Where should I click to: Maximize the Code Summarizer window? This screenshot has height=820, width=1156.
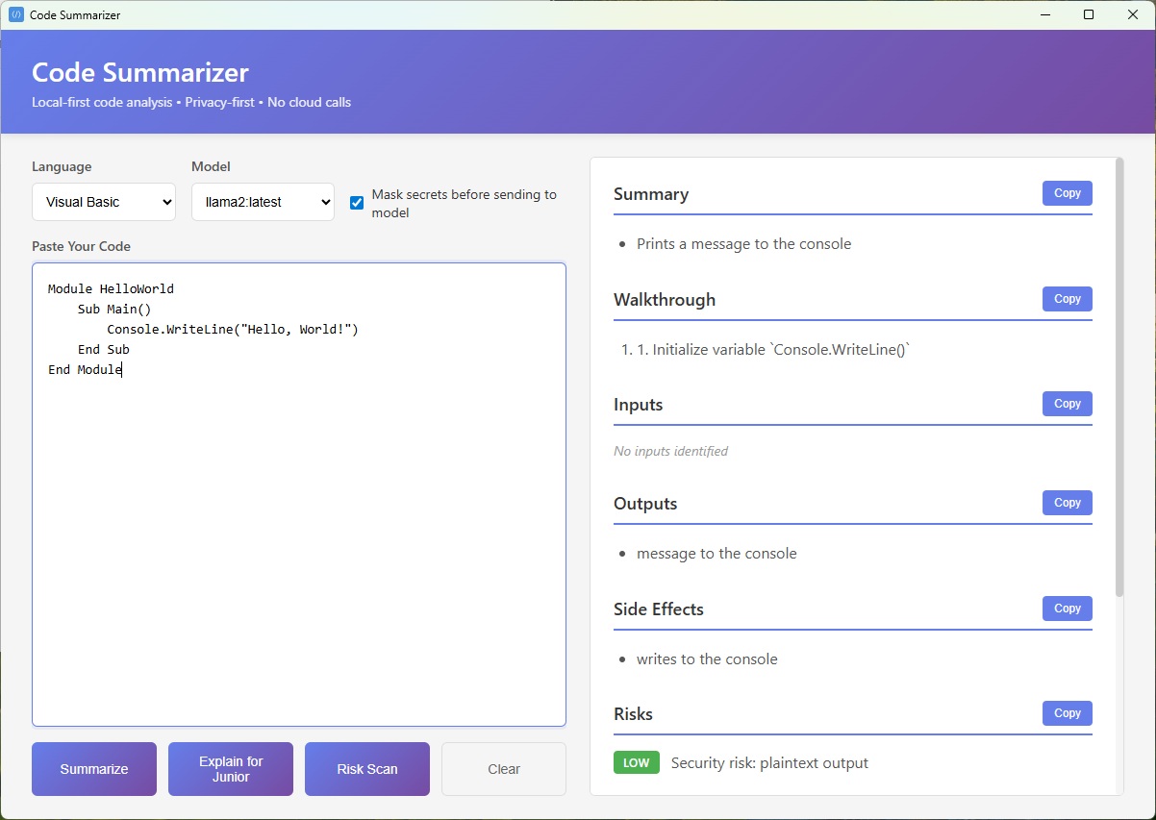point(1089,14)
